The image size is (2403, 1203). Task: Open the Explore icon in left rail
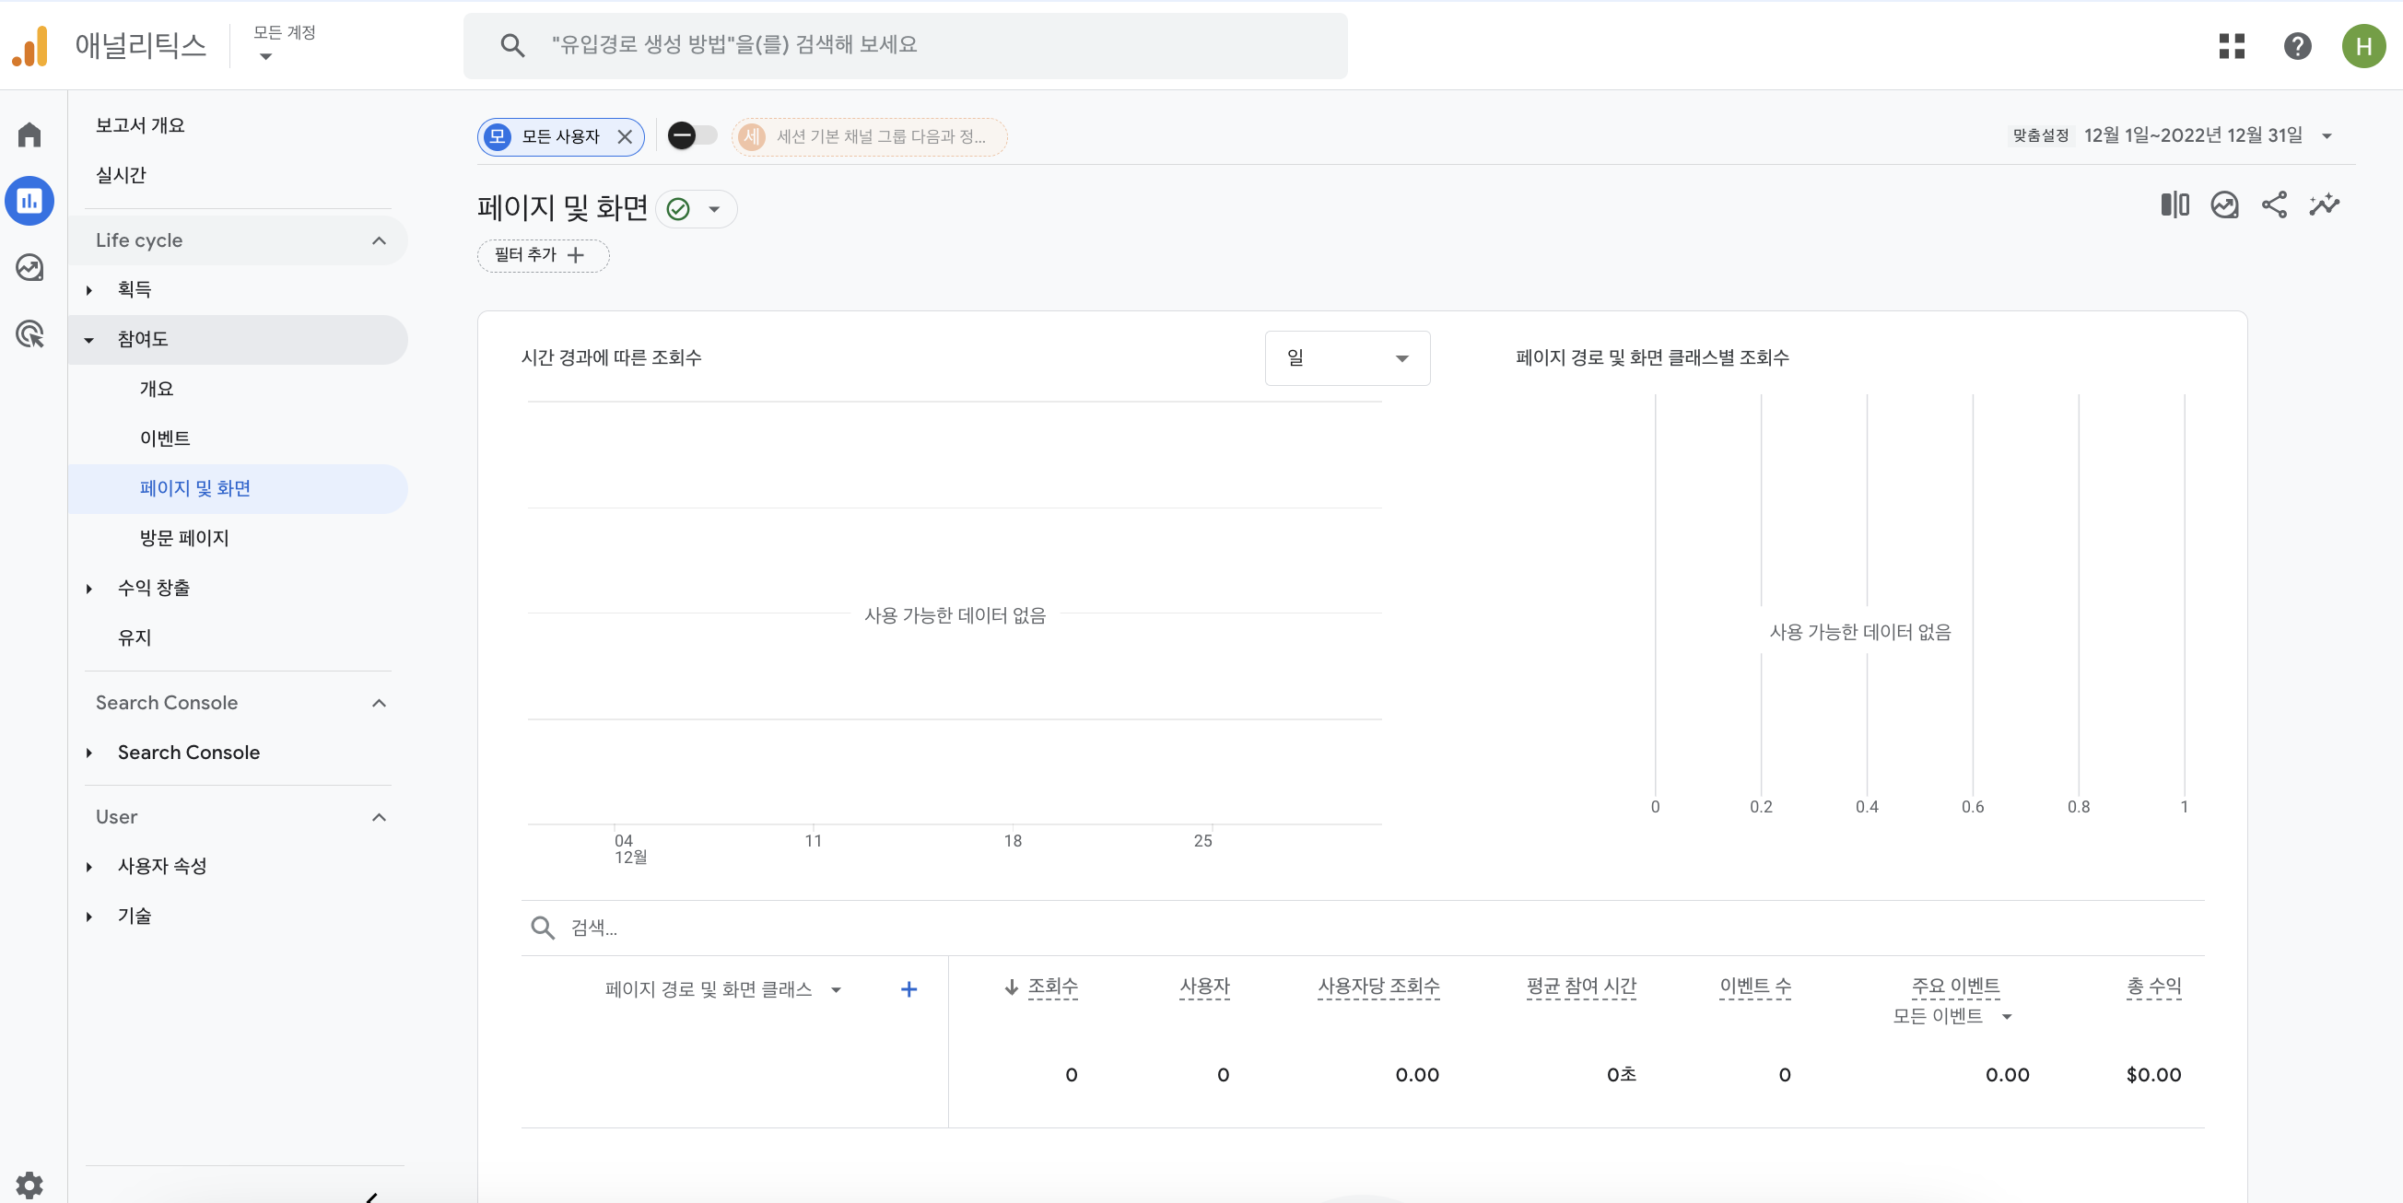pos(29,268)
